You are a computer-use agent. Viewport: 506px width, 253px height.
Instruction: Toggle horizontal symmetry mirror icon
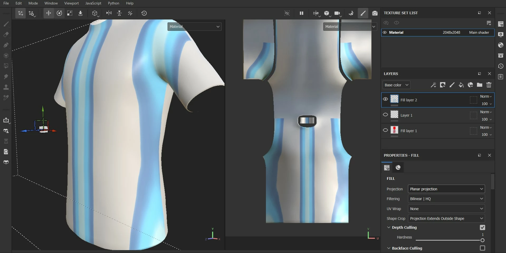coord(109,13)
